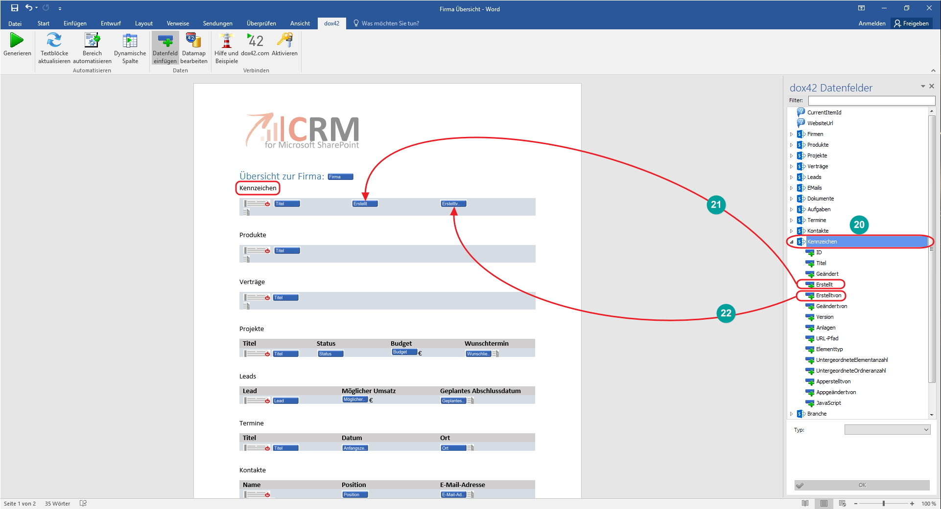Switch to Überprüfen tab
Image resolution: width=941 pixels, height=509 pixels.
pyautogui.click(x=261, y=23)
